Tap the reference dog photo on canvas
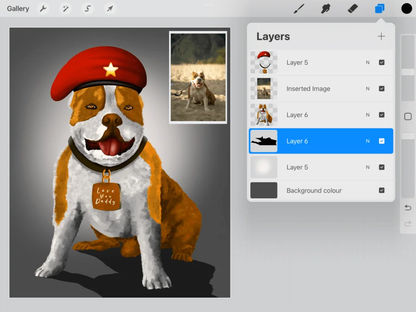 pyautogui.click(x=198, y=77)
